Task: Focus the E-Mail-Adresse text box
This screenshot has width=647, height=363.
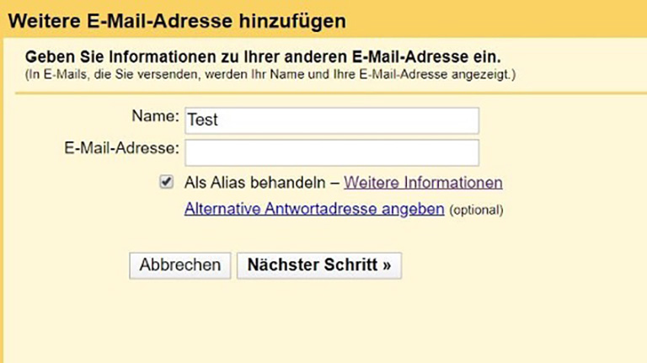Action: point(331,152)
